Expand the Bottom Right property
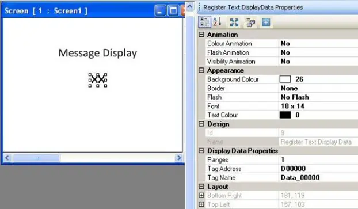Screen dimensions: 358x209 tap(201, 195)
